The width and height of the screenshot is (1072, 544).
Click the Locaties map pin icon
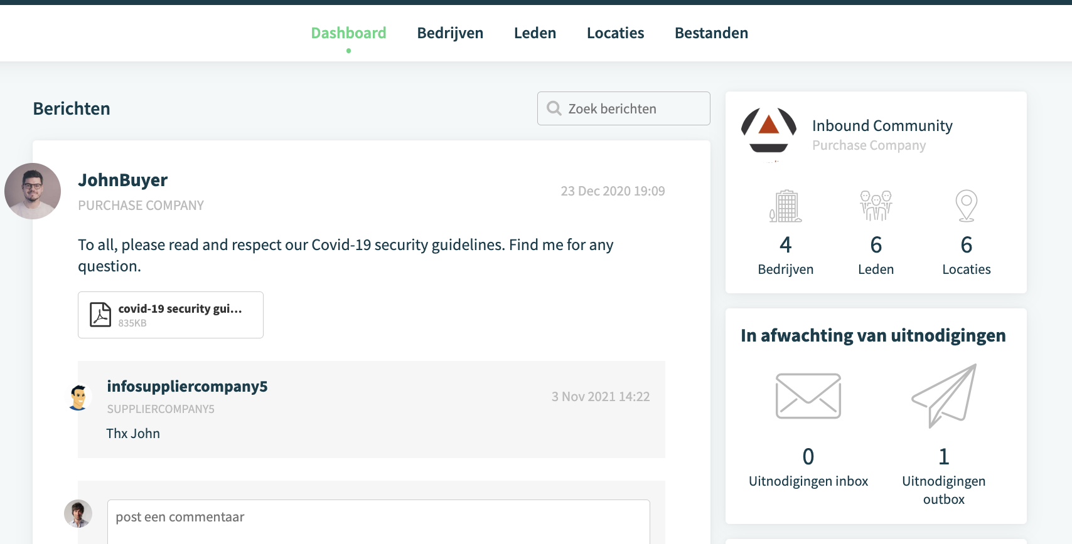967,206
